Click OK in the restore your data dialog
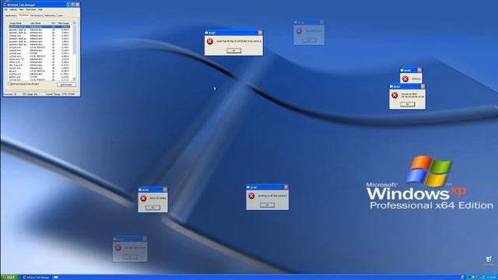Viewport: 498px width, 280px height. point(233,51)
